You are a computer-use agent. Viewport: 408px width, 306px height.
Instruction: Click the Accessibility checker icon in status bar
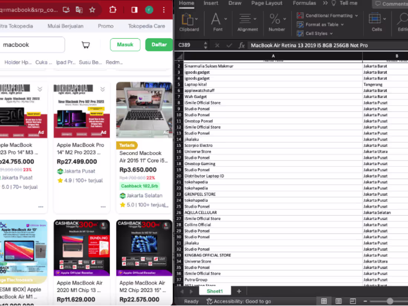click(x=210, y=301)
